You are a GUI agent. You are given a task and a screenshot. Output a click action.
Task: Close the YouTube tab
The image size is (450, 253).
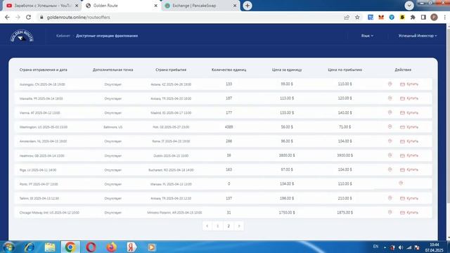click(77, 6)
